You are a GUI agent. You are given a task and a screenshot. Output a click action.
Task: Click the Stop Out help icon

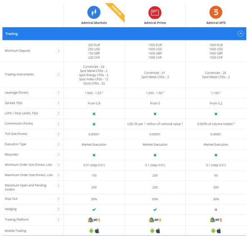[x=58, y=199]
